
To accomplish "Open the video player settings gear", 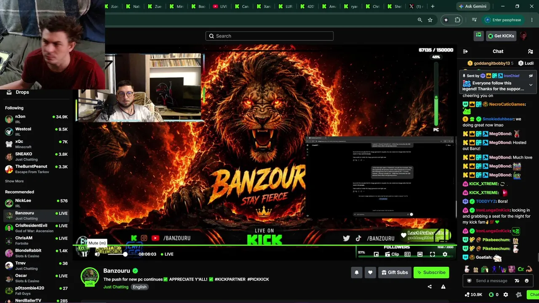I will pos(445,254).
